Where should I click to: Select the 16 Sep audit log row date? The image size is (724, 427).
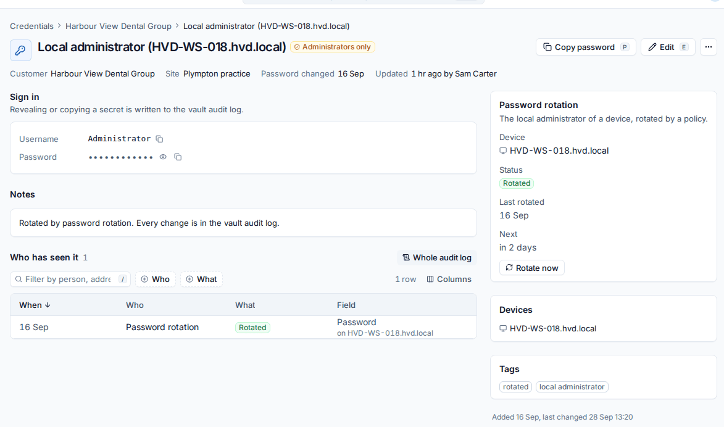click(x=34, y=327)
